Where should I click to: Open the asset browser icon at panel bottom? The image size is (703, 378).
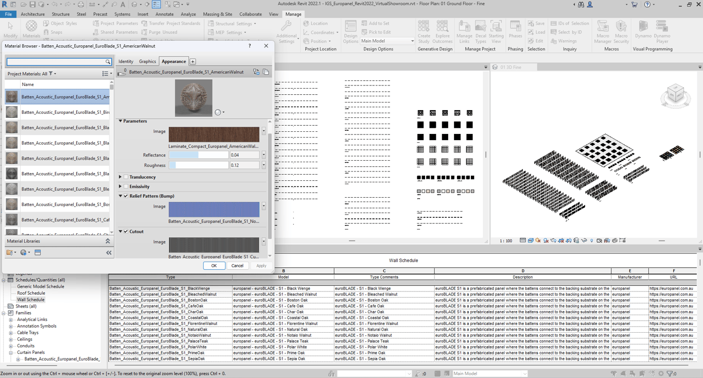pos(38,253)
